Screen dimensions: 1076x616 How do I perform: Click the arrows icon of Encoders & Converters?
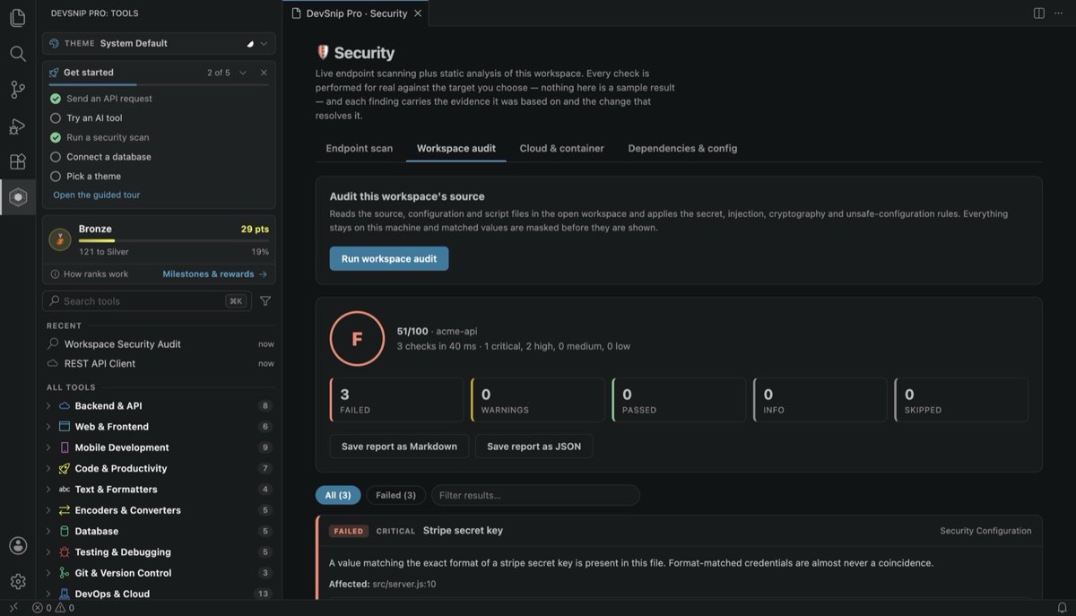65,510
